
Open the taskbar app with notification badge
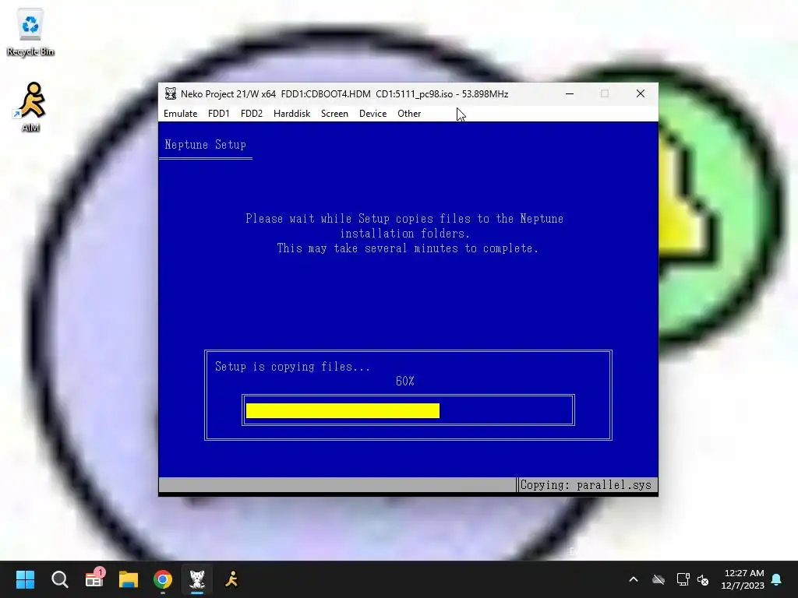[x=94, y=579]
